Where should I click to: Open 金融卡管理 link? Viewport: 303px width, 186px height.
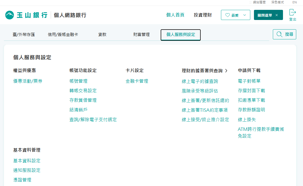click(137, 81)
